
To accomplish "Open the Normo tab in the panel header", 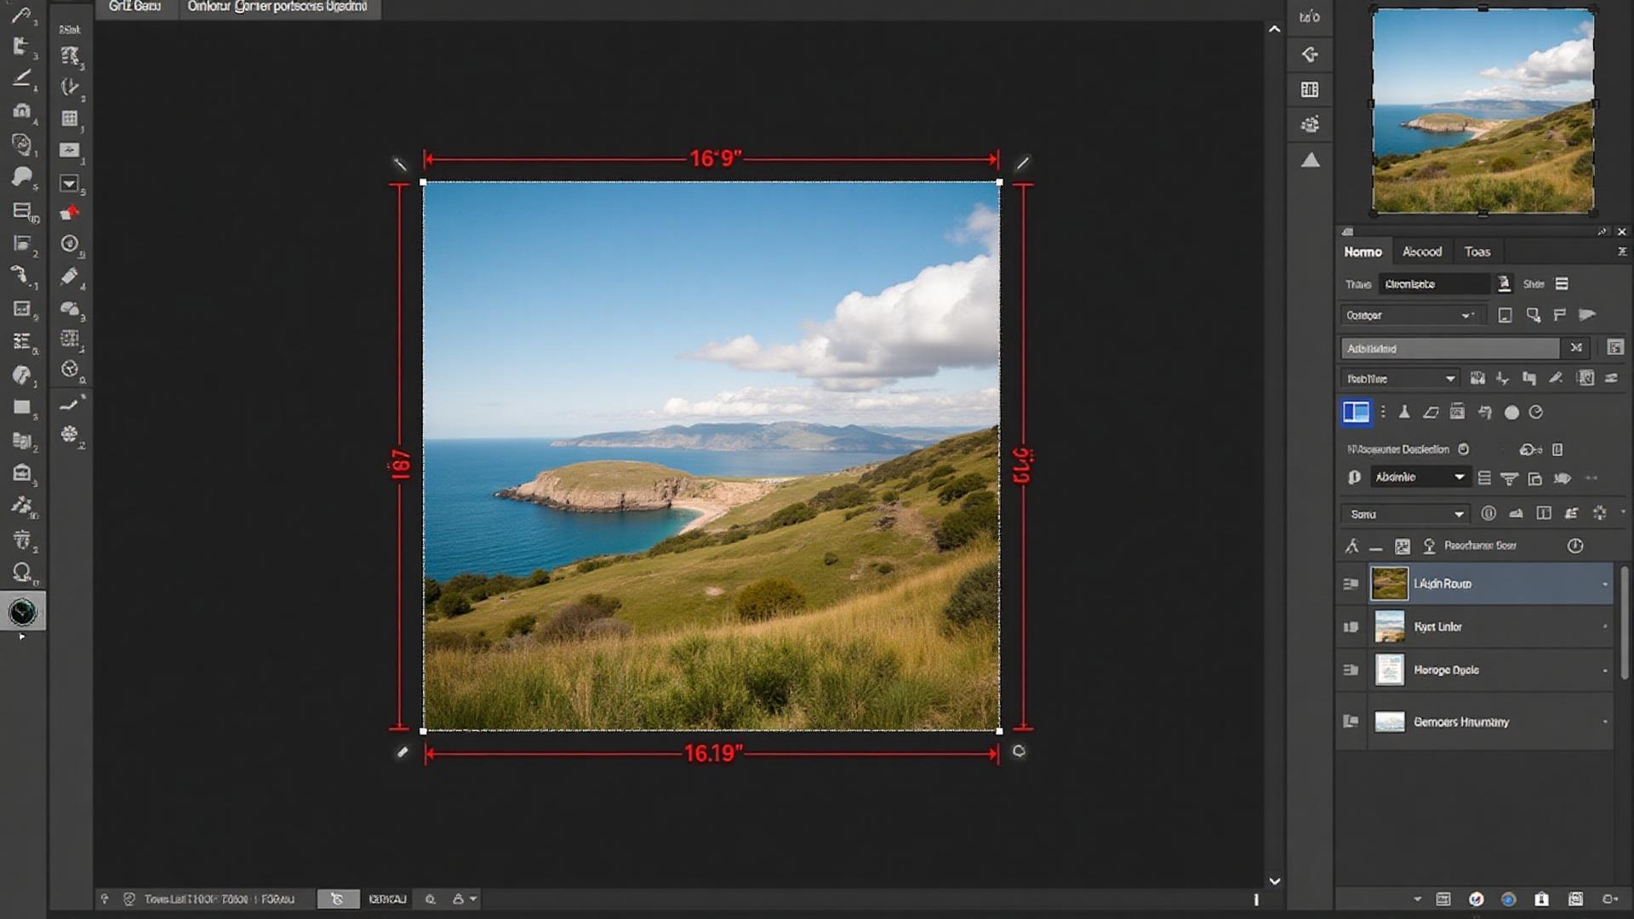I will click(1363, 251).
